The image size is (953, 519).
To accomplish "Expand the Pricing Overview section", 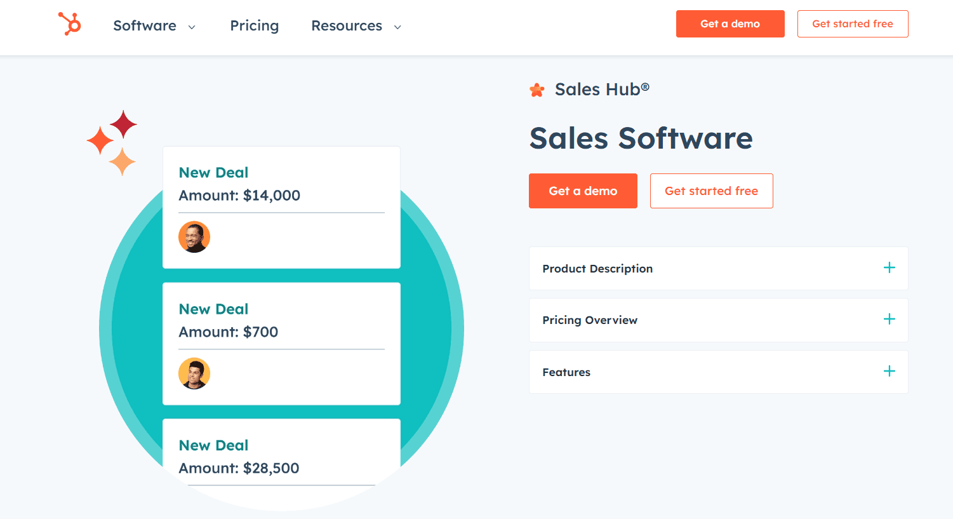I will [719, 320].
